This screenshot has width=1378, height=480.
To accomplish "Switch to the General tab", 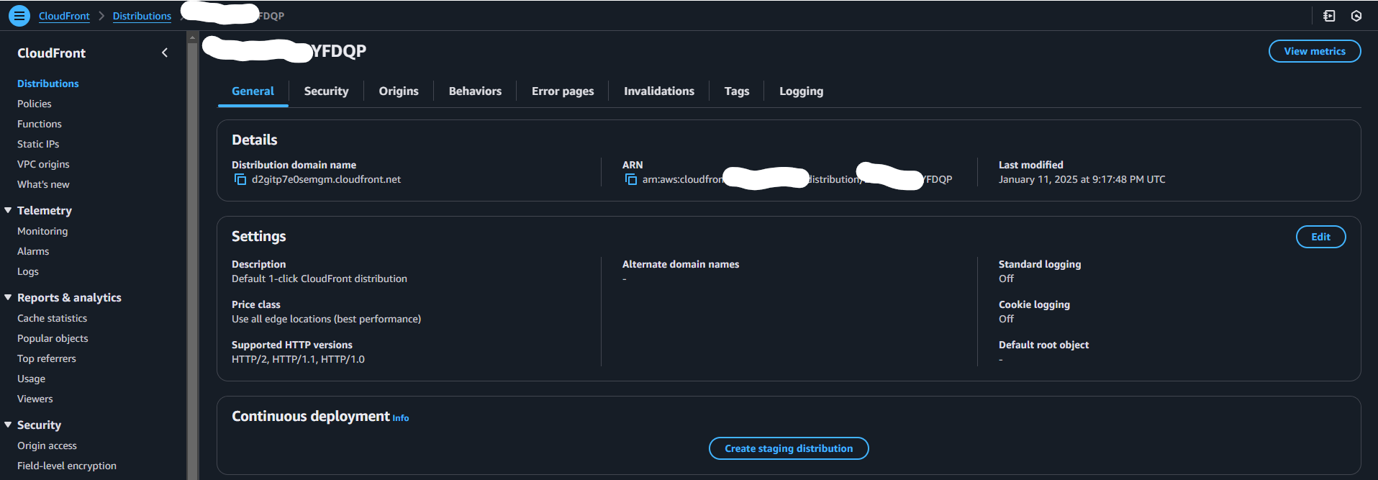I will click(x=253, y=91).
